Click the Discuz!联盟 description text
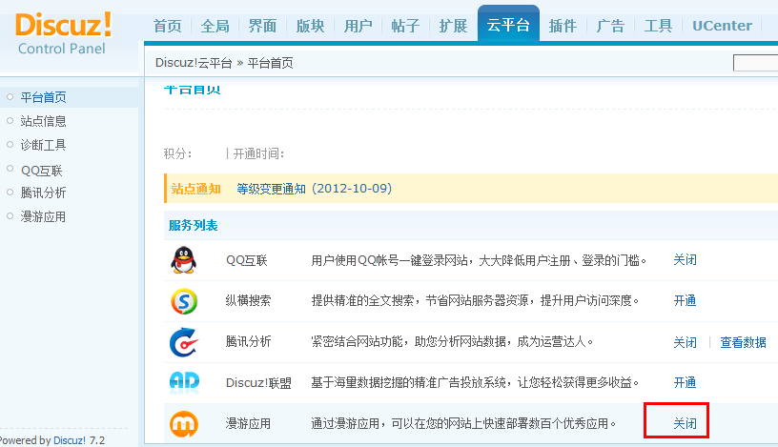This screenshot has width=778, height=447. (x=475, y=382)
